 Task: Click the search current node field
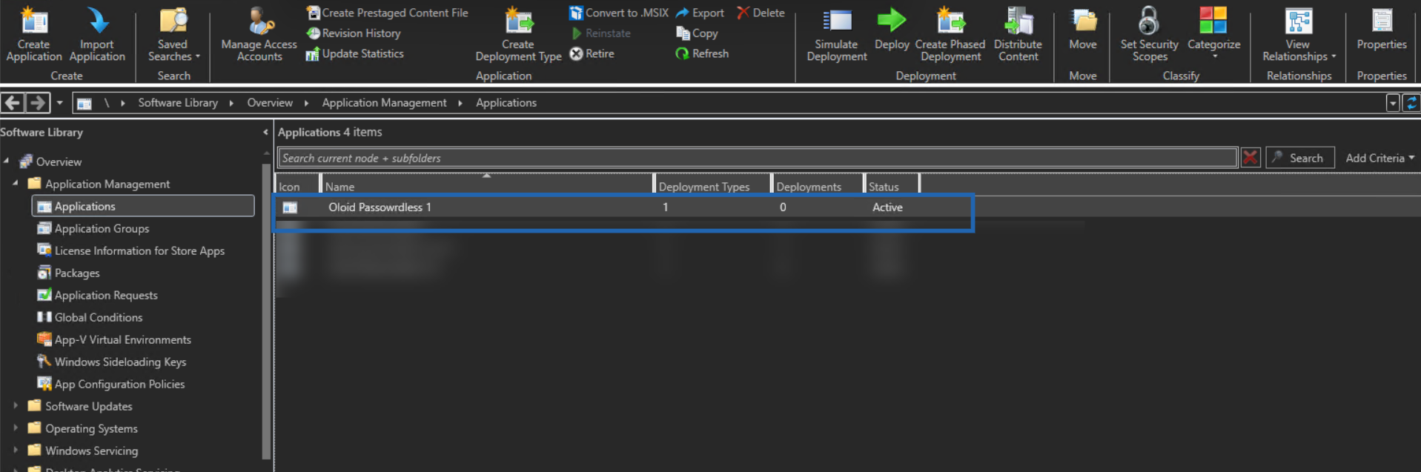click(x=758, y=158)
